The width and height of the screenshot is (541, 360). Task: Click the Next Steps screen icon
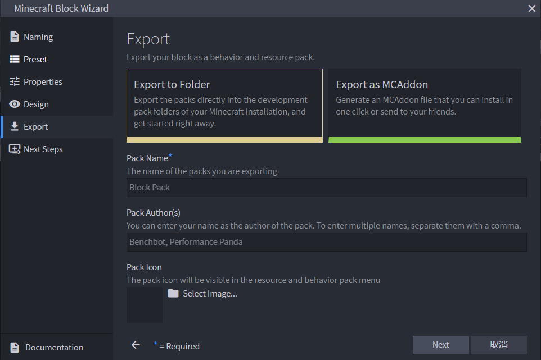click(15, 149)
